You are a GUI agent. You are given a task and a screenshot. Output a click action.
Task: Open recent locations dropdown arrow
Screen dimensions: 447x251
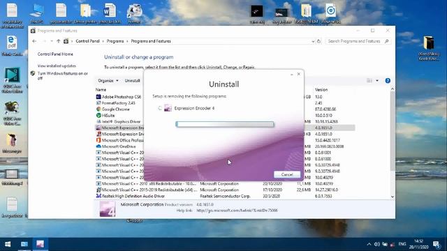[52, 41]
